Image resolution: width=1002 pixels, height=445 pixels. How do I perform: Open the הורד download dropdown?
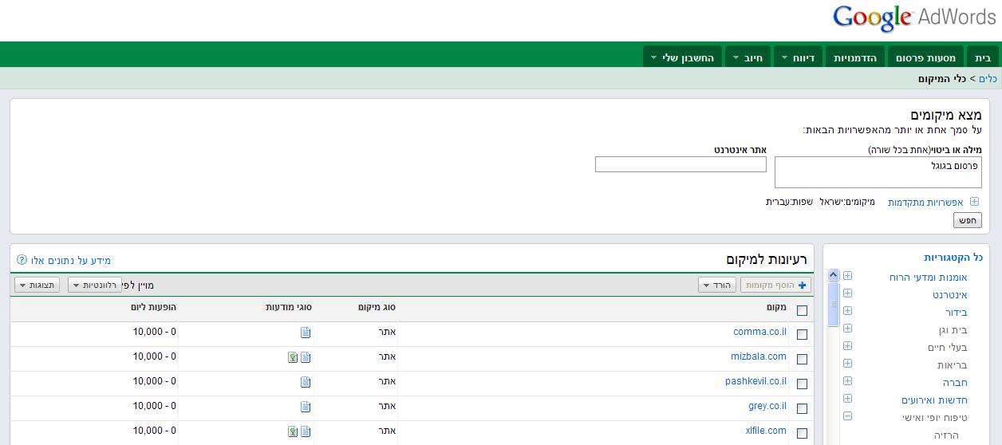(717, 285)
